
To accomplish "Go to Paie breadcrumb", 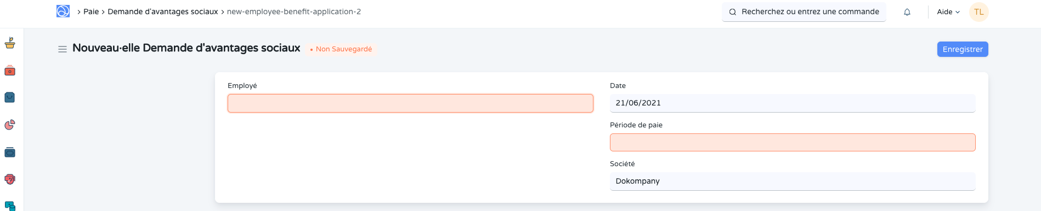I will (91, 11).
